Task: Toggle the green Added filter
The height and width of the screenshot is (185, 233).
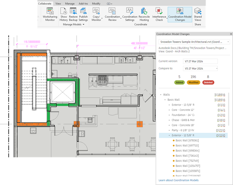Action: pyautogui.click(x=179, y=82)
